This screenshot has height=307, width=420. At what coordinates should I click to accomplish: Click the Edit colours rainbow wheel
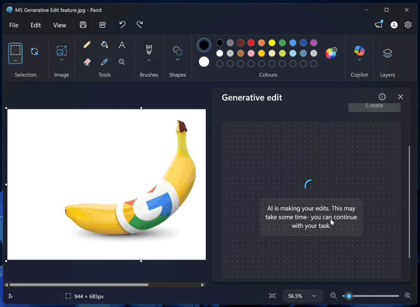[x=331, y=52]
